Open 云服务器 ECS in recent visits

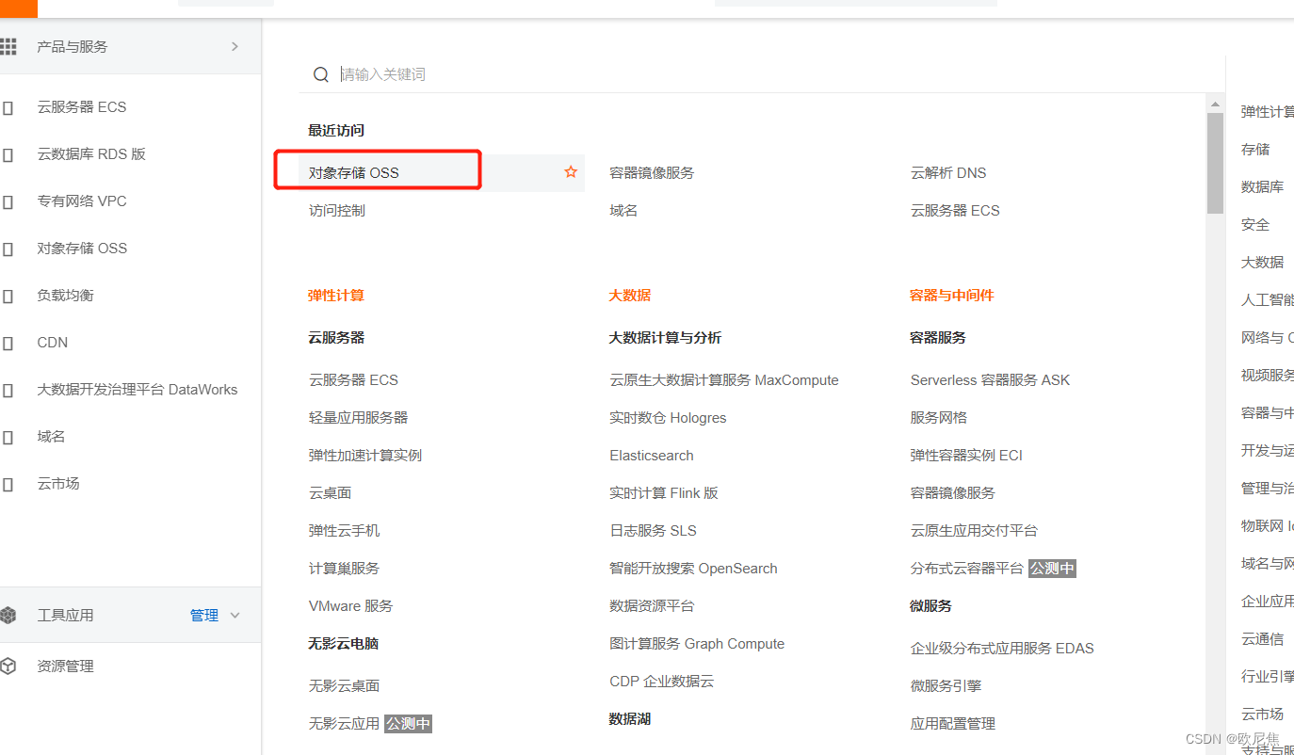point(955,210)
